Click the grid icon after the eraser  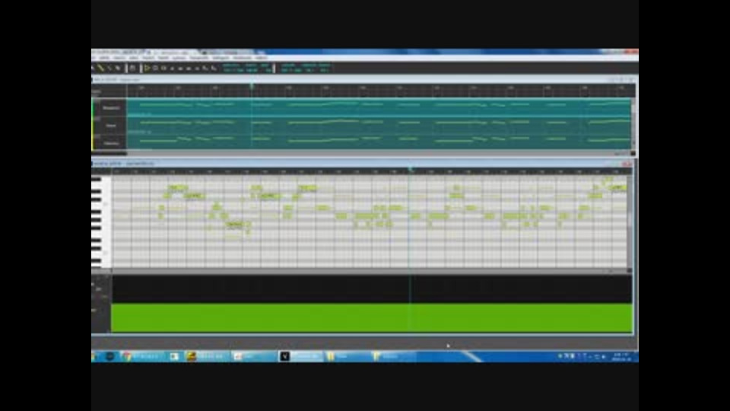click(x=132, y=68)
